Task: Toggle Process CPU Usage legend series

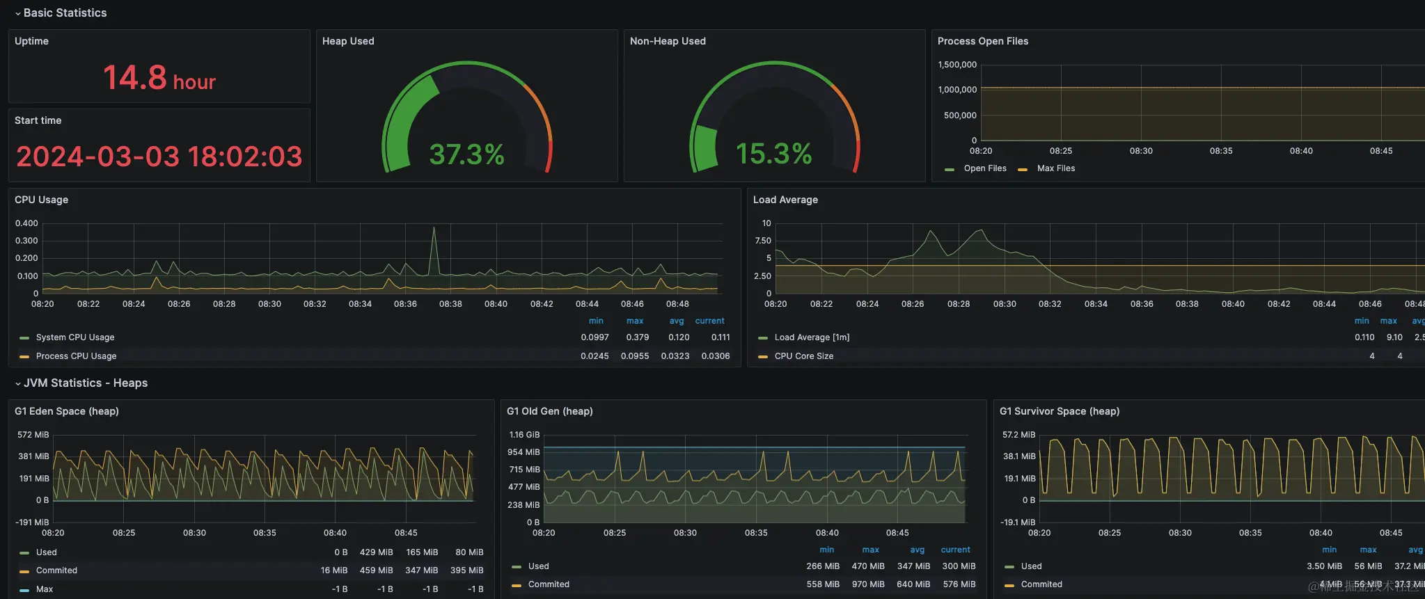Action: click(76, 356)
